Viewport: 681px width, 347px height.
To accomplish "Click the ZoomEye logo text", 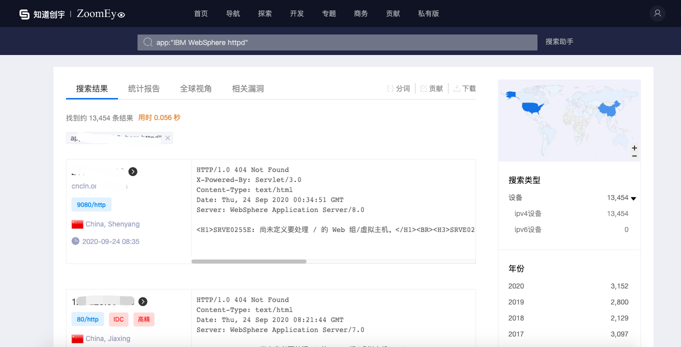I will pyautogui.click(x=101, y=14).
